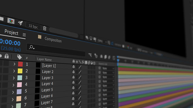
Task: Click the rocket render settings icon
Action: point(21,23)
